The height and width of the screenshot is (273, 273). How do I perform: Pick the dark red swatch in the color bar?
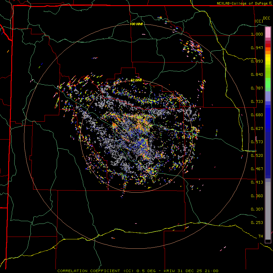tap(268, 45)
